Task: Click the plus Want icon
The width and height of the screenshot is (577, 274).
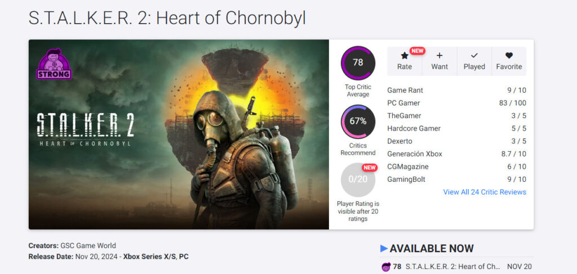Action: tap(440, 56)
